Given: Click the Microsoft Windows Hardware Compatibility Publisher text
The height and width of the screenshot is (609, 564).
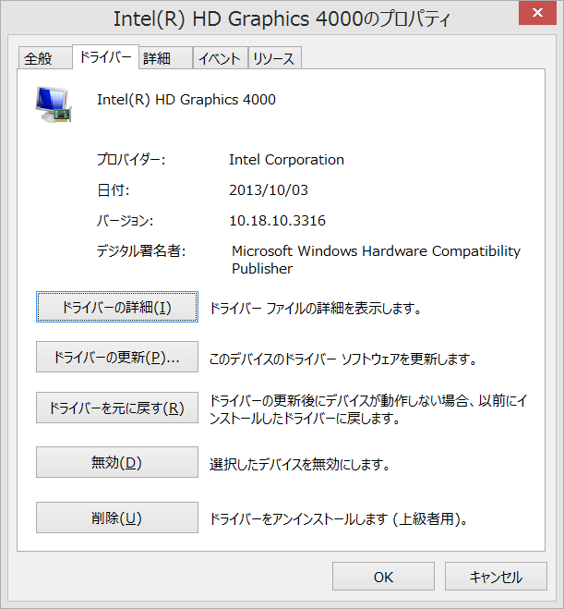Looking at the screenshot, I should 376,260.
